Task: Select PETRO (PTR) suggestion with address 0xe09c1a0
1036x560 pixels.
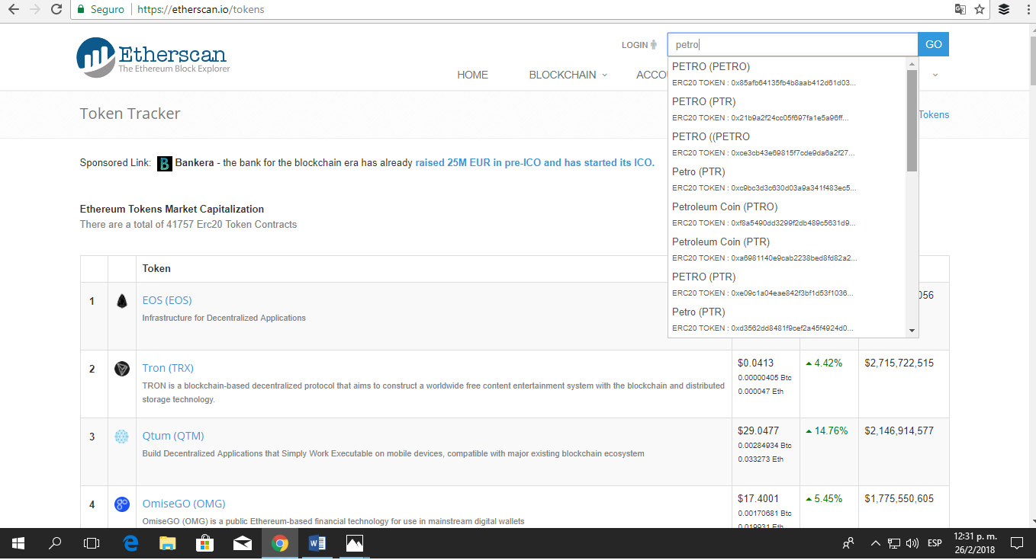Action: [x=787, y=284]
